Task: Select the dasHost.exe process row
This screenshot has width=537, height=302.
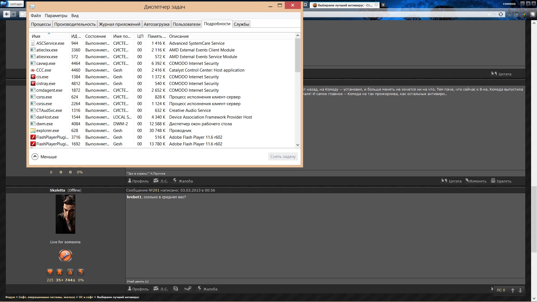Action: coord(162,117)
